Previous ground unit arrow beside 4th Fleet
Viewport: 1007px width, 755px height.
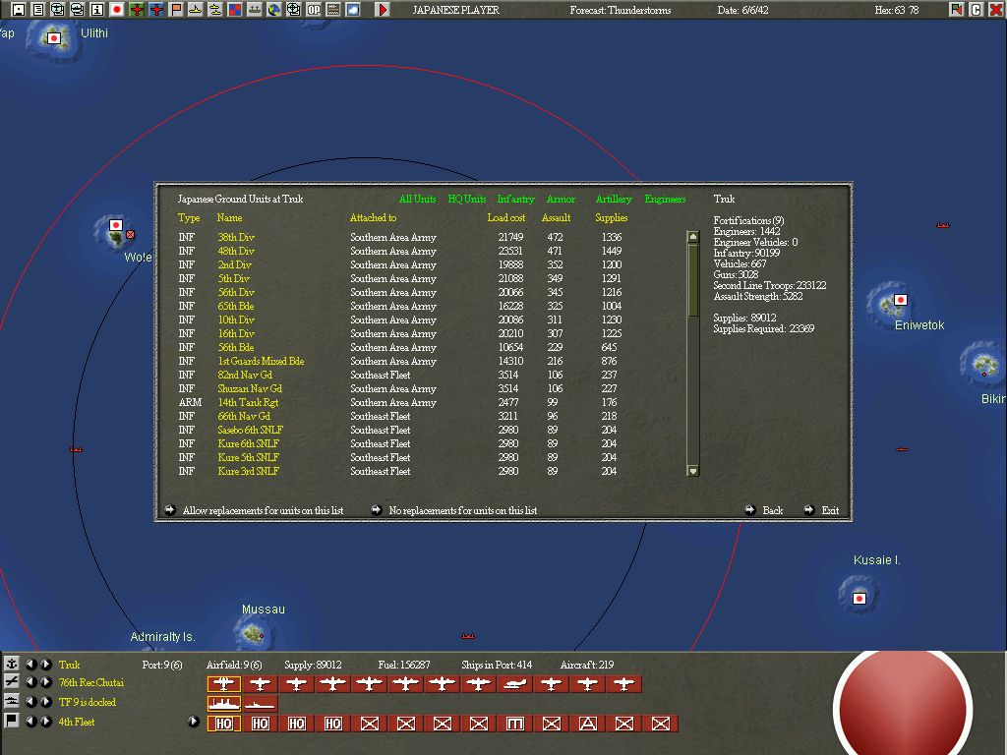click(30, 721)
